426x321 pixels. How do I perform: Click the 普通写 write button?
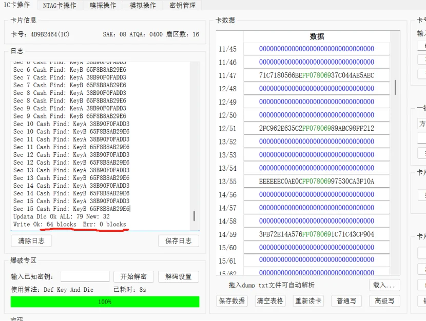(346, 301)
